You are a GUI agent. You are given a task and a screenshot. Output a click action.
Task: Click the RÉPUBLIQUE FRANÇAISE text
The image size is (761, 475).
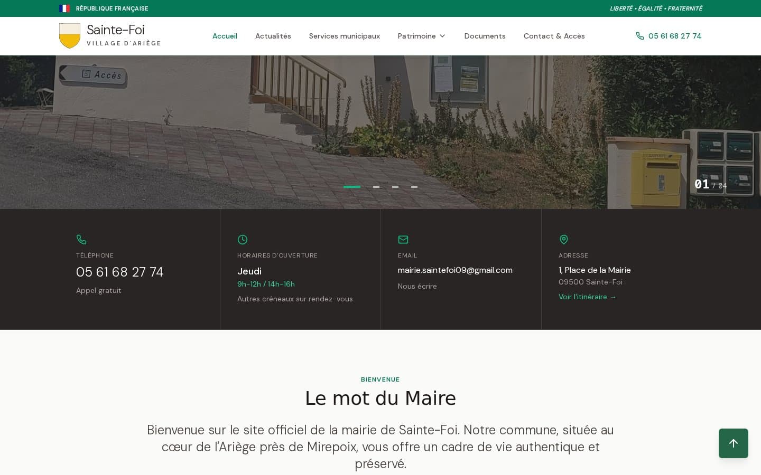coord(112,8)
